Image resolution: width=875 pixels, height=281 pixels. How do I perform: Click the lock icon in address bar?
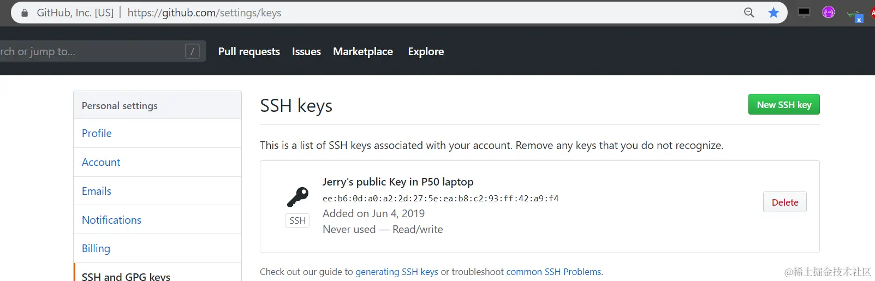[x=25, y=13]
